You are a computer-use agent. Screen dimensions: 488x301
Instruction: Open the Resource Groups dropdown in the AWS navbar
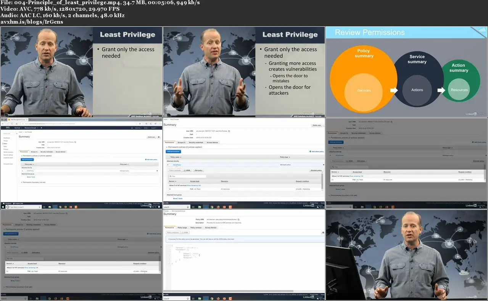(31, 128)
